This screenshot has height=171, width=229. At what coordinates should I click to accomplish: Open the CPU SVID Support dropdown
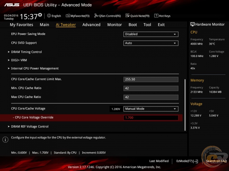pyautogui.click(x=151, y=43)
